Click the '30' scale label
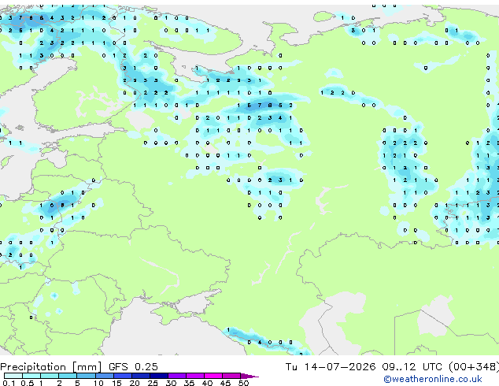 coord(171,383)
